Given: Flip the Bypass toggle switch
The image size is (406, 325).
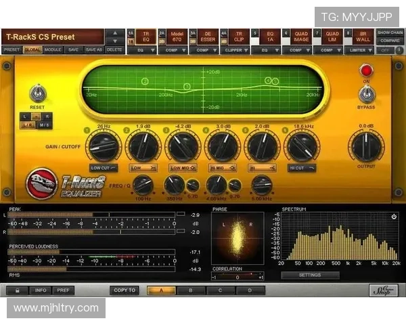Looking at the screenshot, I should pyautogui.click(x=366, y=95).
